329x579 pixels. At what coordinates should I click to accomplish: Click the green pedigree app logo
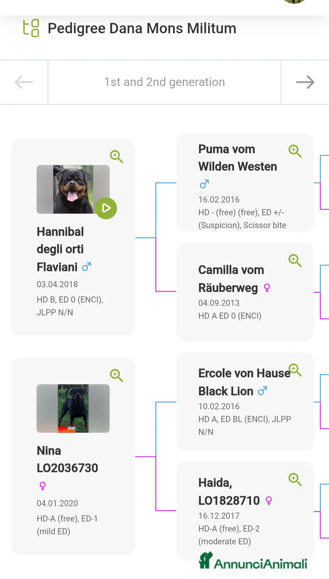click(x=31, y=28)
